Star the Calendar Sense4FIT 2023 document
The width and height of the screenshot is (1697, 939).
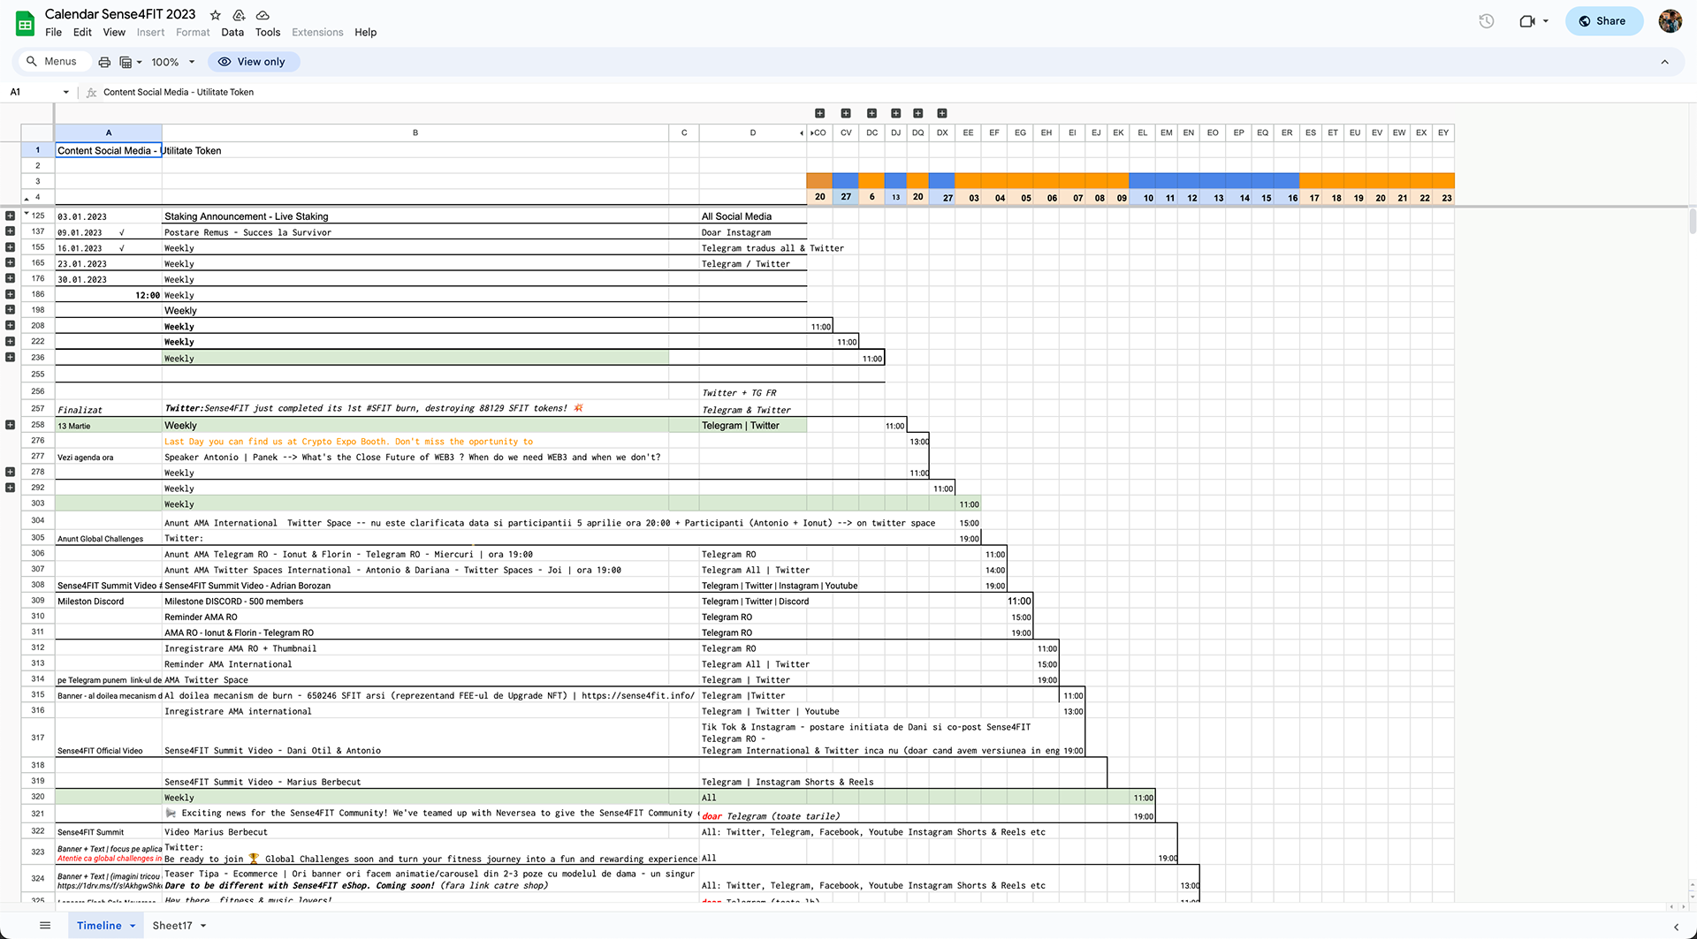pyautogui.click(x=215, y=15)
